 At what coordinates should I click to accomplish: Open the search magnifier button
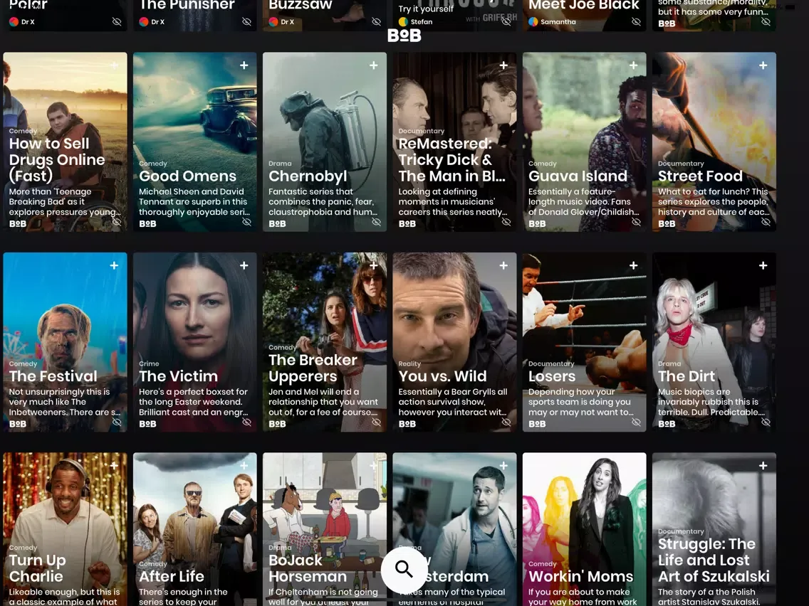404,570
